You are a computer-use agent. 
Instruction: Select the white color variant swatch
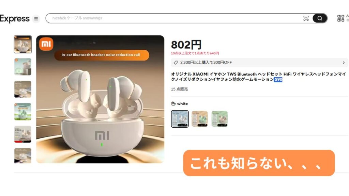[180, 119]
